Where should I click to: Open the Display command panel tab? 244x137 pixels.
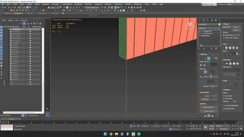tap(216, 21)
